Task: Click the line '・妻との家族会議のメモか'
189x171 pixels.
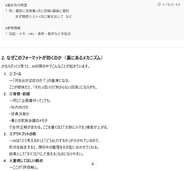Action: point(28,120)
